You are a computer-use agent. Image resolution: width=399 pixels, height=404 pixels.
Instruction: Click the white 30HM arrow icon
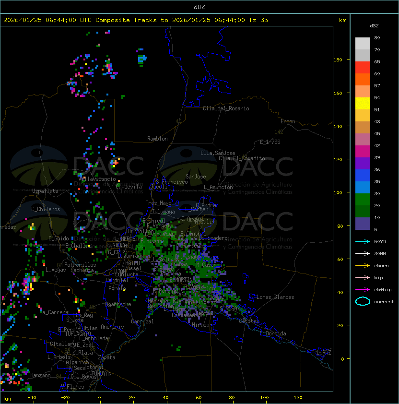tap(363, 253)
